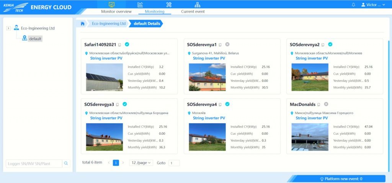Image resolution: width=392 pixels, height=183 pixels.
Task: Click the copy icon next to SOSderevnya2
Action: [x=323, y=45]
